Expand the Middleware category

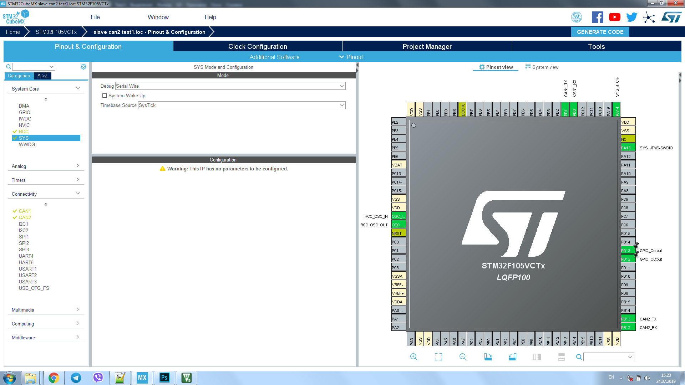coord(46,338)
